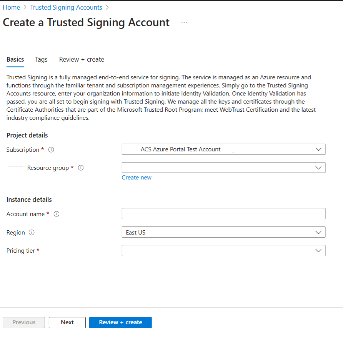343x337 pixels.
Task: Open the Pricing tier dropdown
Action: tap(223, 251)
